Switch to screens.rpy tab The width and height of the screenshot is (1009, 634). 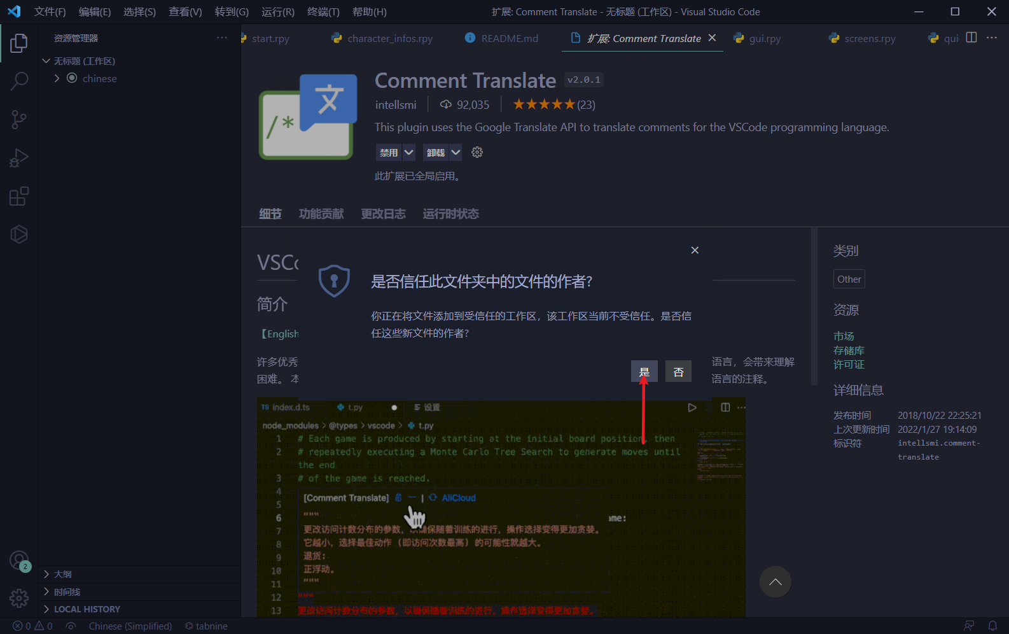pyautogui.click(x=869, y=38)
